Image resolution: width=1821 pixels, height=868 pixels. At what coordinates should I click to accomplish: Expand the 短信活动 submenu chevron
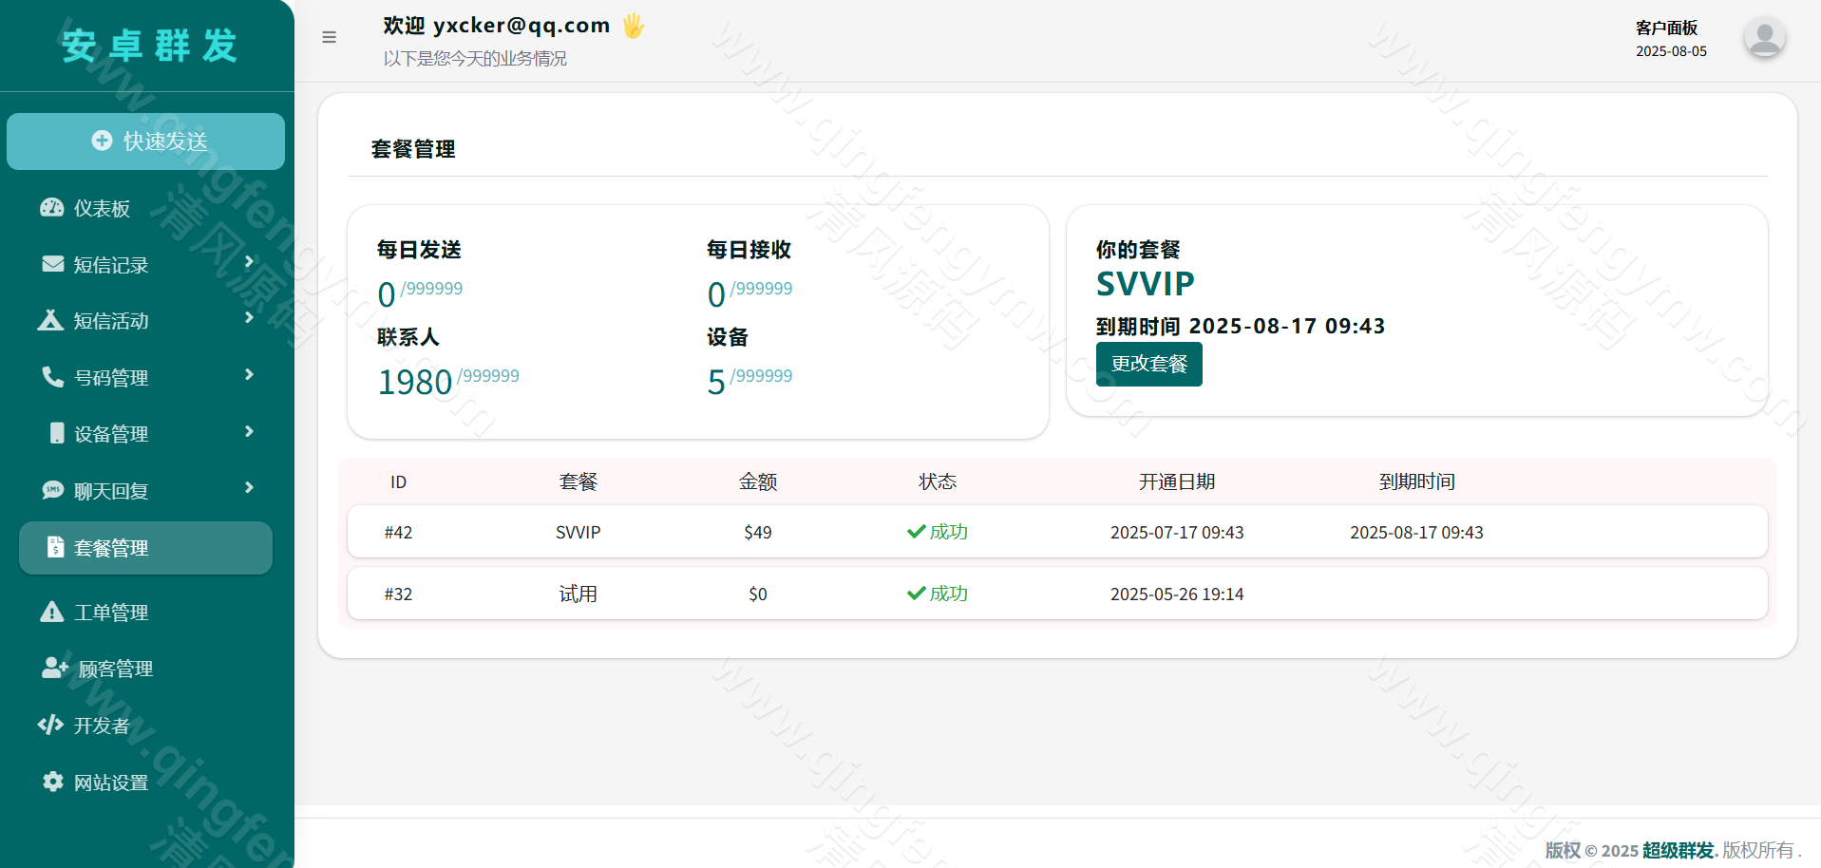tap(249, 318)
